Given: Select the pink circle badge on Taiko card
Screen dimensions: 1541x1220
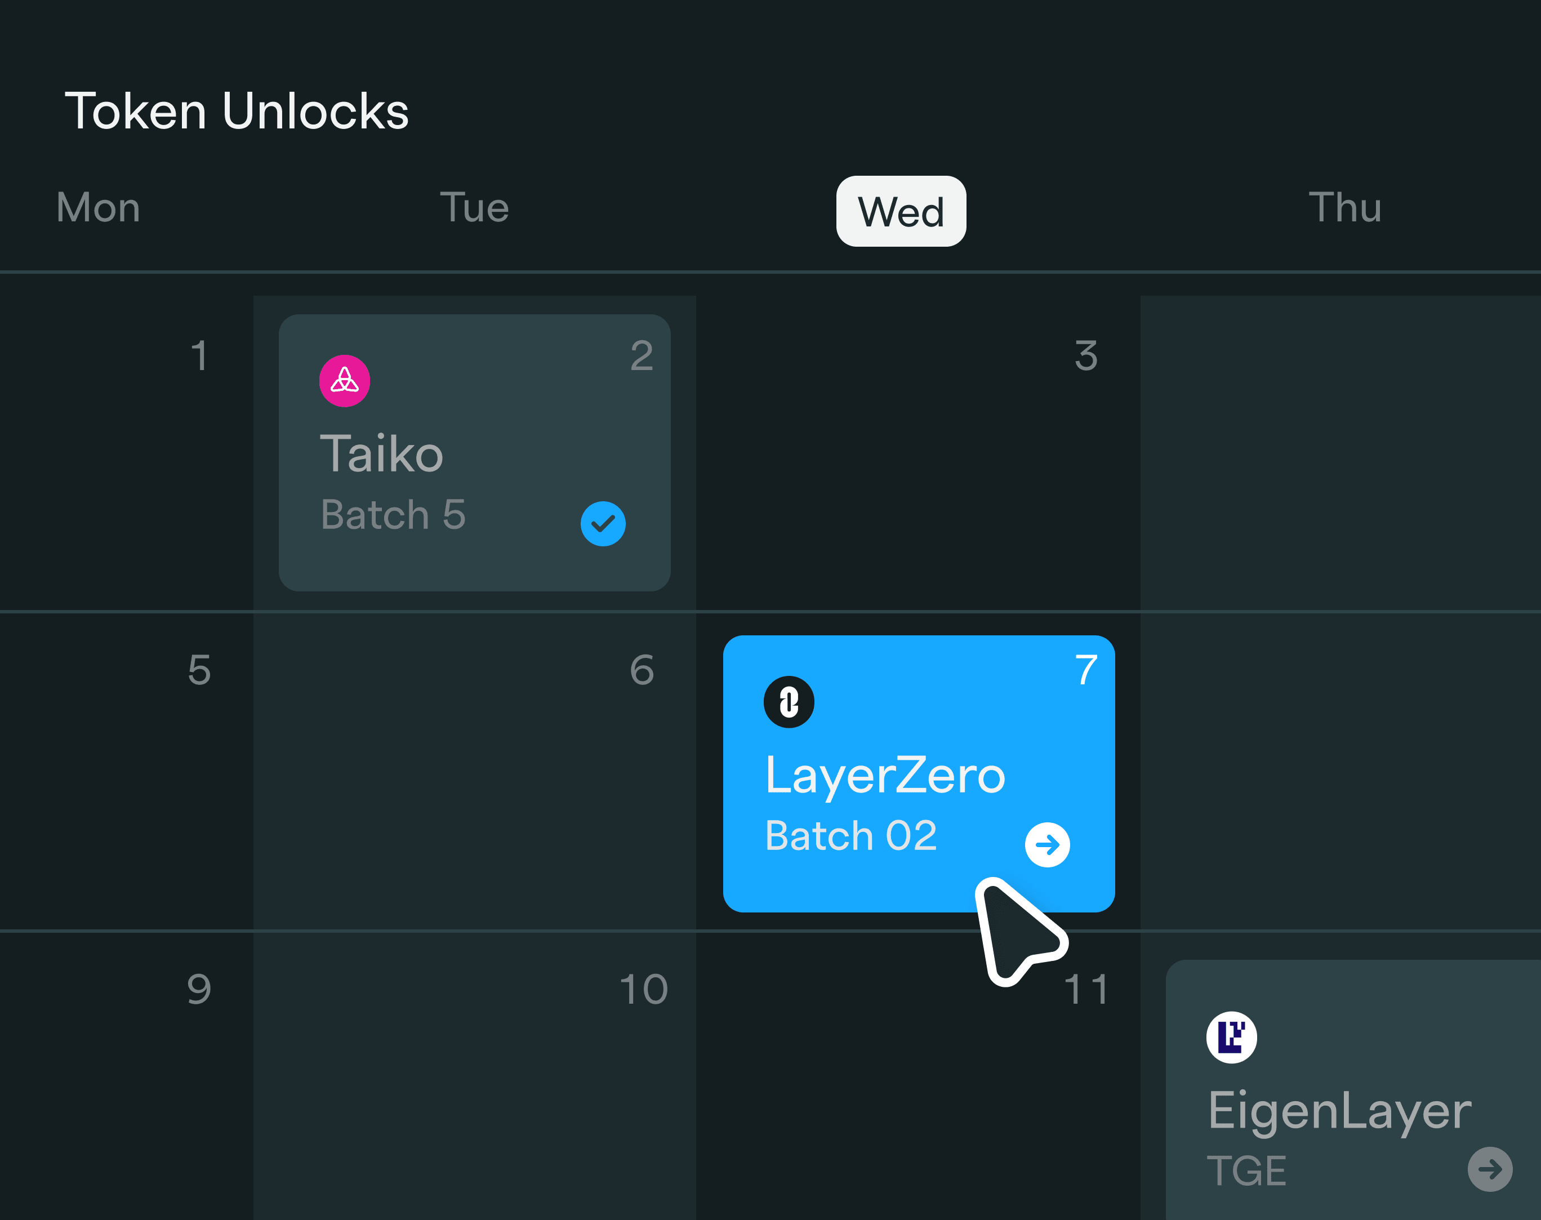Looking at the screenshot, I should click(x=345, y=381).
